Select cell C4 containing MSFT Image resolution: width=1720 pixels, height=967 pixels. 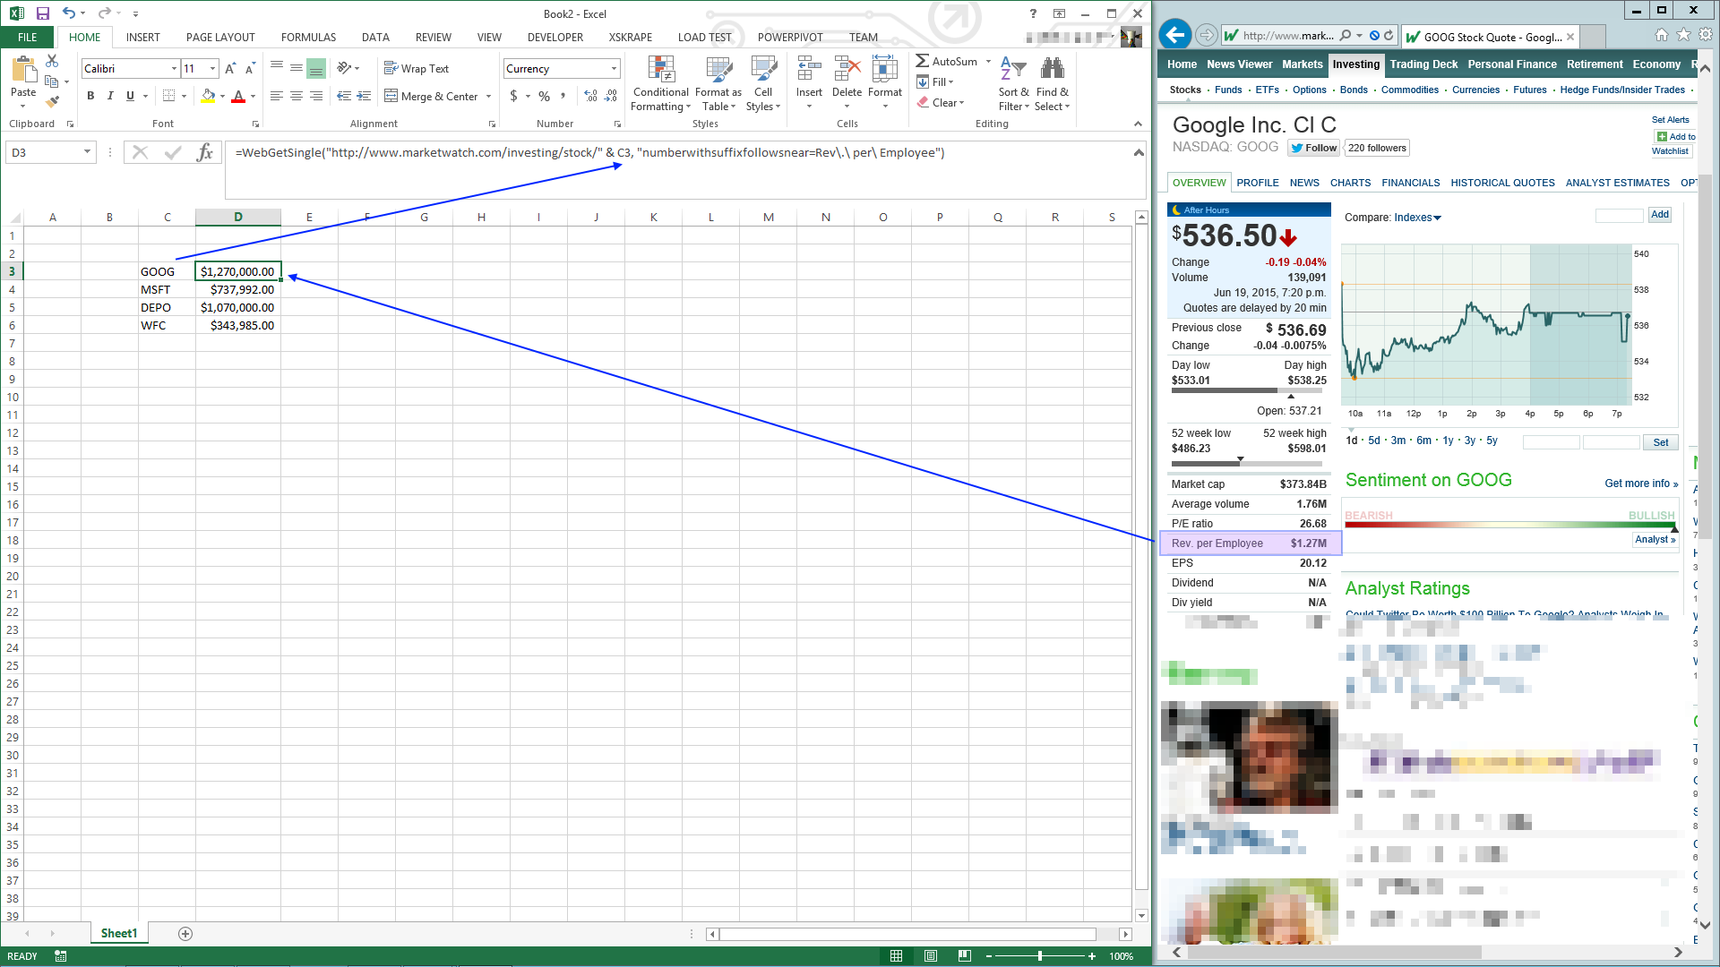point(167,289)
